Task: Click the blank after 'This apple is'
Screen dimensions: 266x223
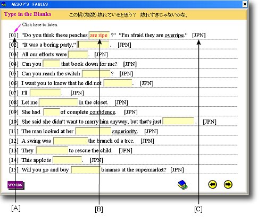Action: click(68, 160)
